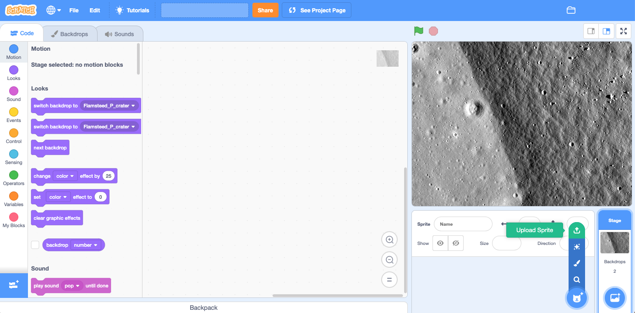Click the next backdrop block
This screenshot has height=313, width=635.
click(50, 148)
